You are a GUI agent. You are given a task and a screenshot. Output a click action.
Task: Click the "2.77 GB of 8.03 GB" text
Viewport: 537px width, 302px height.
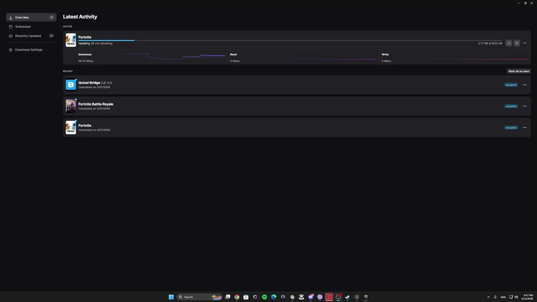pyautogui.click(x=490, y=43)
